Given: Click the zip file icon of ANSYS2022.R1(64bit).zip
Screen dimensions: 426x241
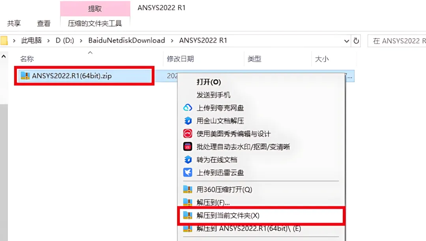Looking at the screenshot, I should pos(25,75).
